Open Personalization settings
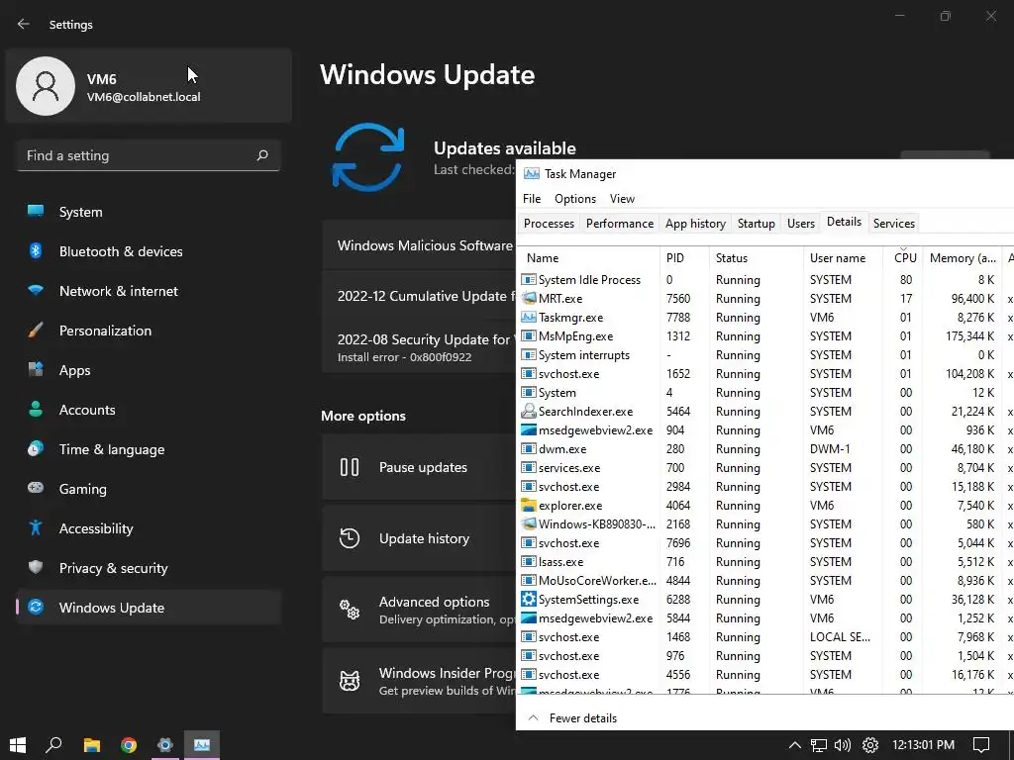Image resolution: width=1014 pixels, height=760 pixels. [149, 331]
